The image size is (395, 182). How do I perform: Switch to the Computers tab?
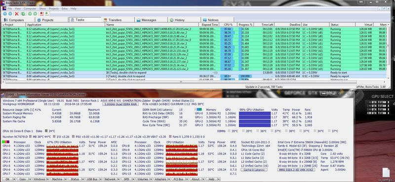(18, 20)
